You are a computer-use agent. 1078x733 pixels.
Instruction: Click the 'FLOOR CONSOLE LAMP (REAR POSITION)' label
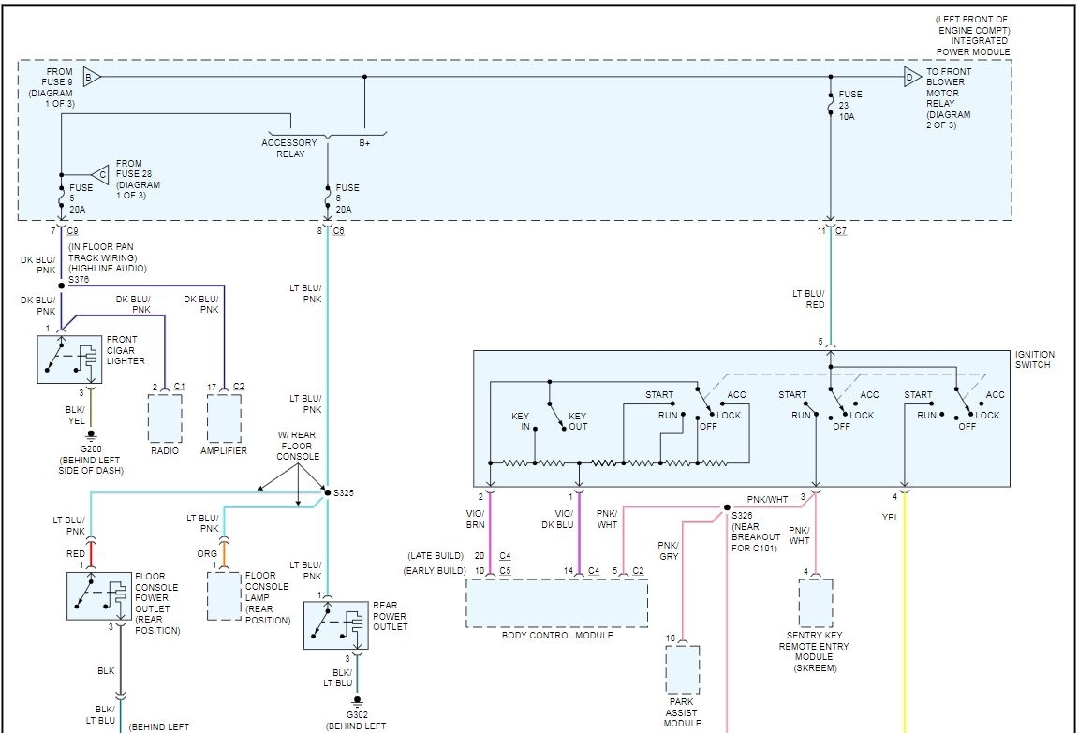pyautogui.click(x=268, y=597)
